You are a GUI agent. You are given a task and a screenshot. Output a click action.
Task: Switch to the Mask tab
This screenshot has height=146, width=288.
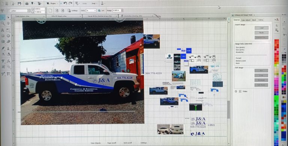pos(254,20)
